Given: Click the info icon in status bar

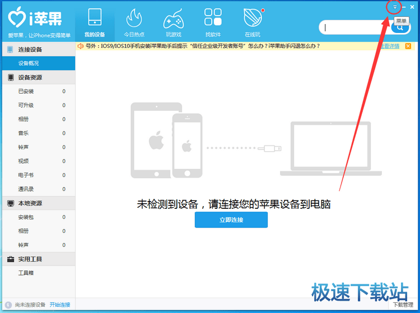Looking at the screenshot, I should click(x=8, y=305).
